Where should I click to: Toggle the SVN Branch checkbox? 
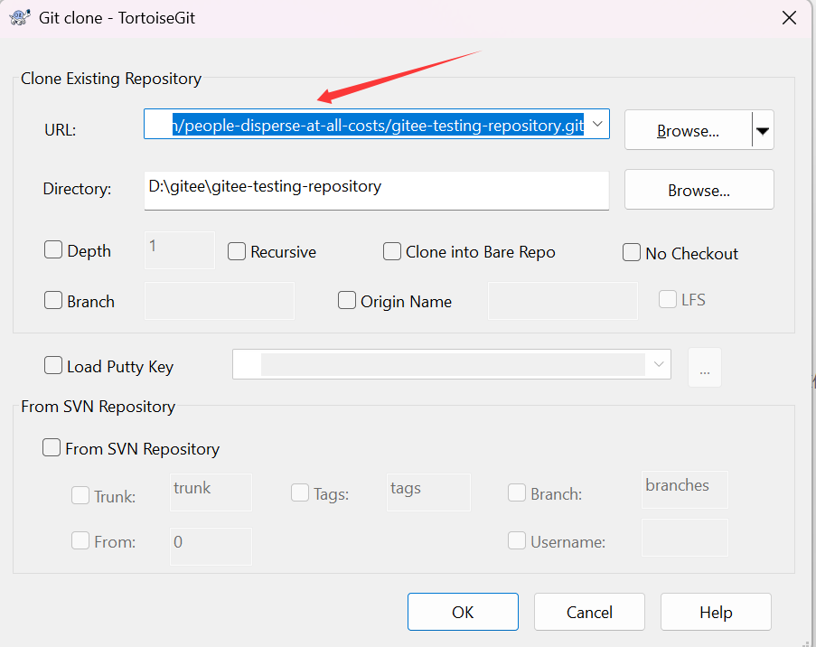[x=517, y=492]
